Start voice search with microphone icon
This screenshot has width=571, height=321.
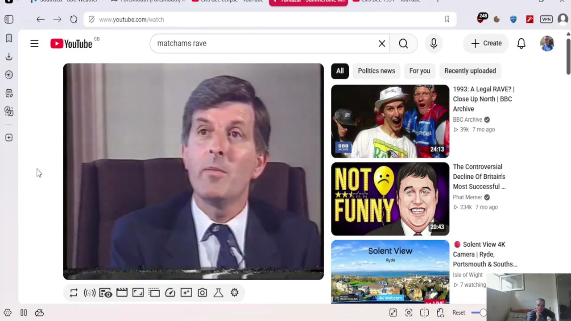coord(434,43)
